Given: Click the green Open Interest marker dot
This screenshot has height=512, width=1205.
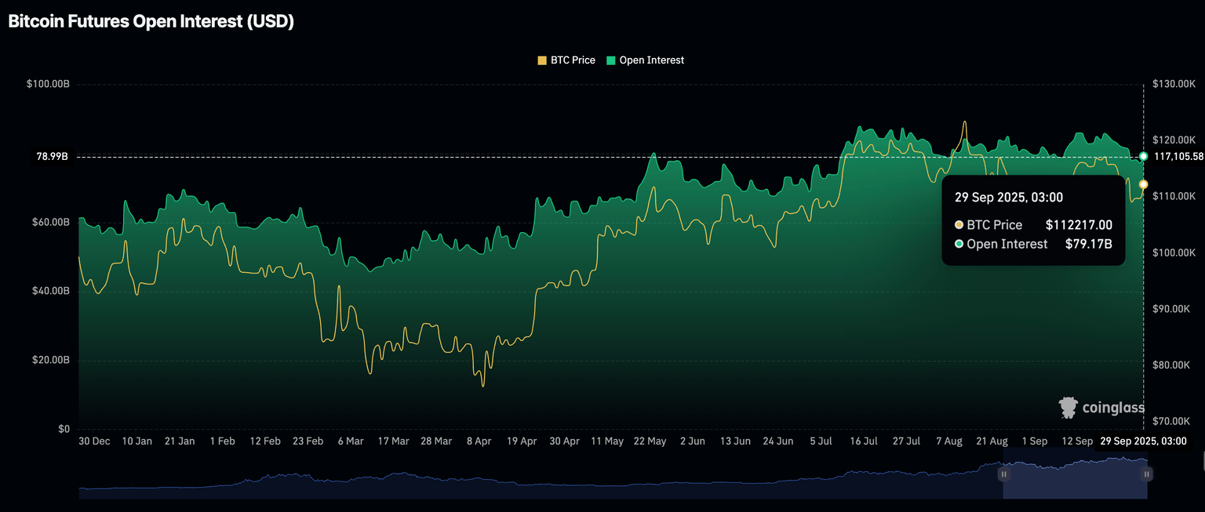Looking at the screenshot, I should tap(1144, 157).
